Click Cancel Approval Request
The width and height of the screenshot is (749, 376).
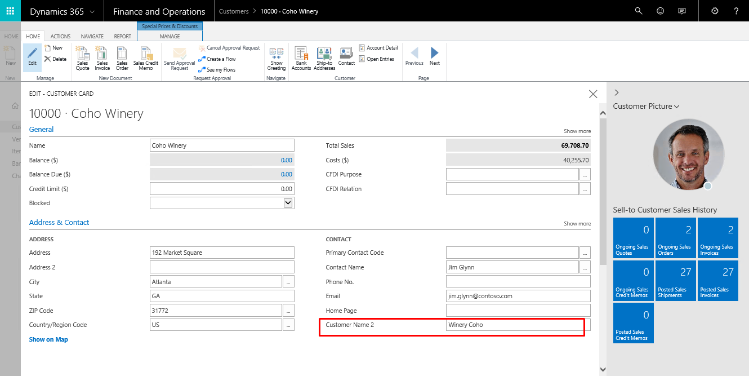pos(229,48)
